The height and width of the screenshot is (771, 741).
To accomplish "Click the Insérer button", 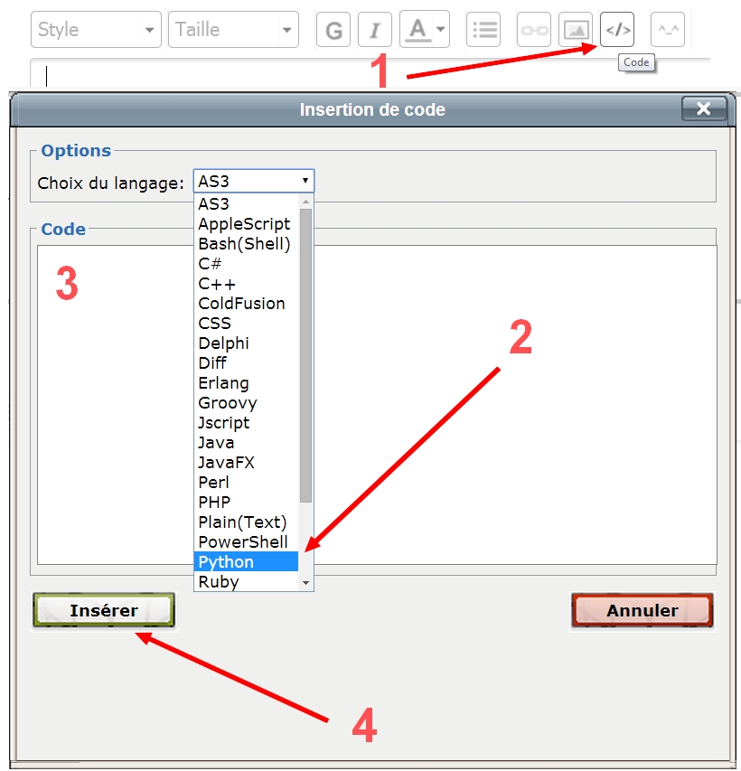I will pyautogui.click(x=102, y=610).
